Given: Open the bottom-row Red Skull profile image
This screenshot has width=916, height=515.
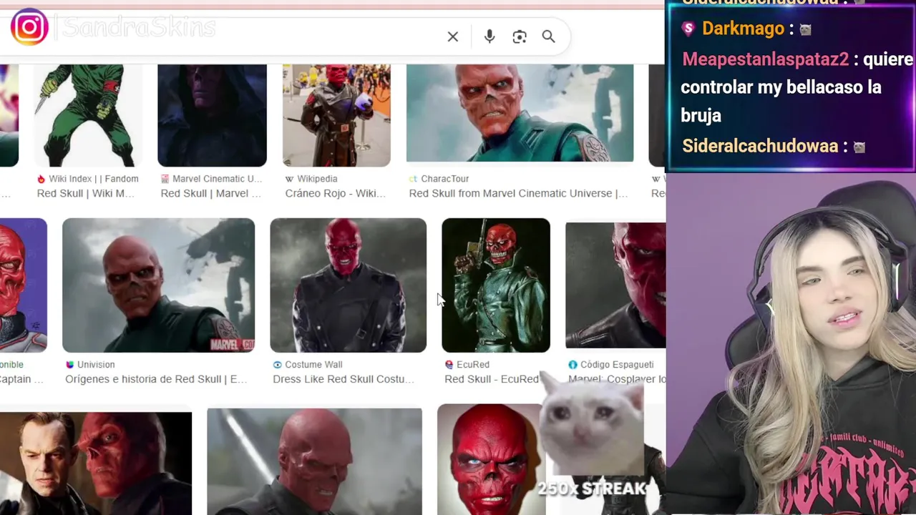Looking at the screenshot, I should click(x=314, y=461).
